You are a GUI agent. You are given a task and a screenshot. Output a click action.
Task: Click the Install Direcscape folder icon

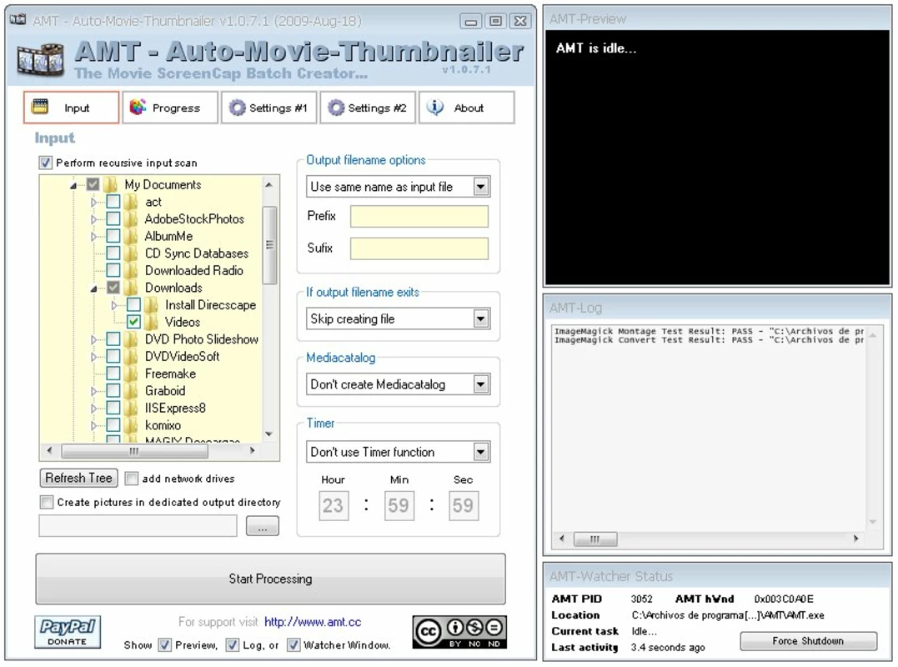click(152, 304)
